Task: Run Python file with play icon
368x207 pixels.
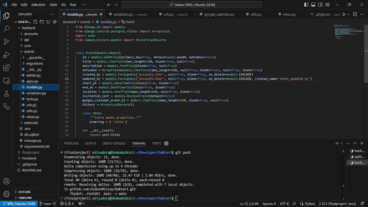Action: click(x=344, y=14)
